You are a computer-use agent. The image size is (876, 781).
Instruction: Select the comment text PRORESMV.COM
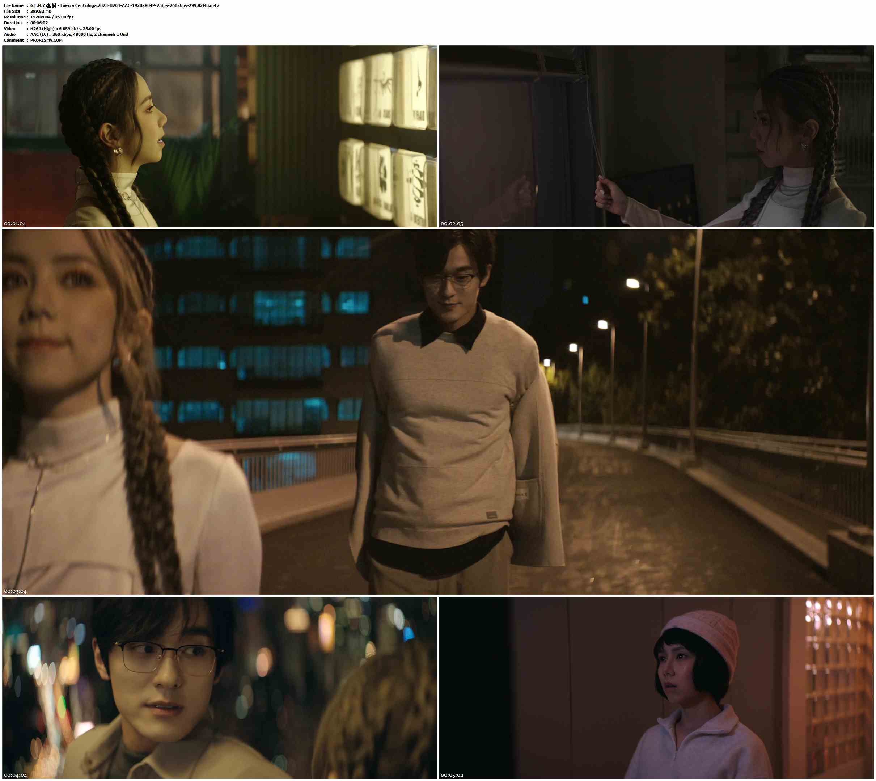46,40
